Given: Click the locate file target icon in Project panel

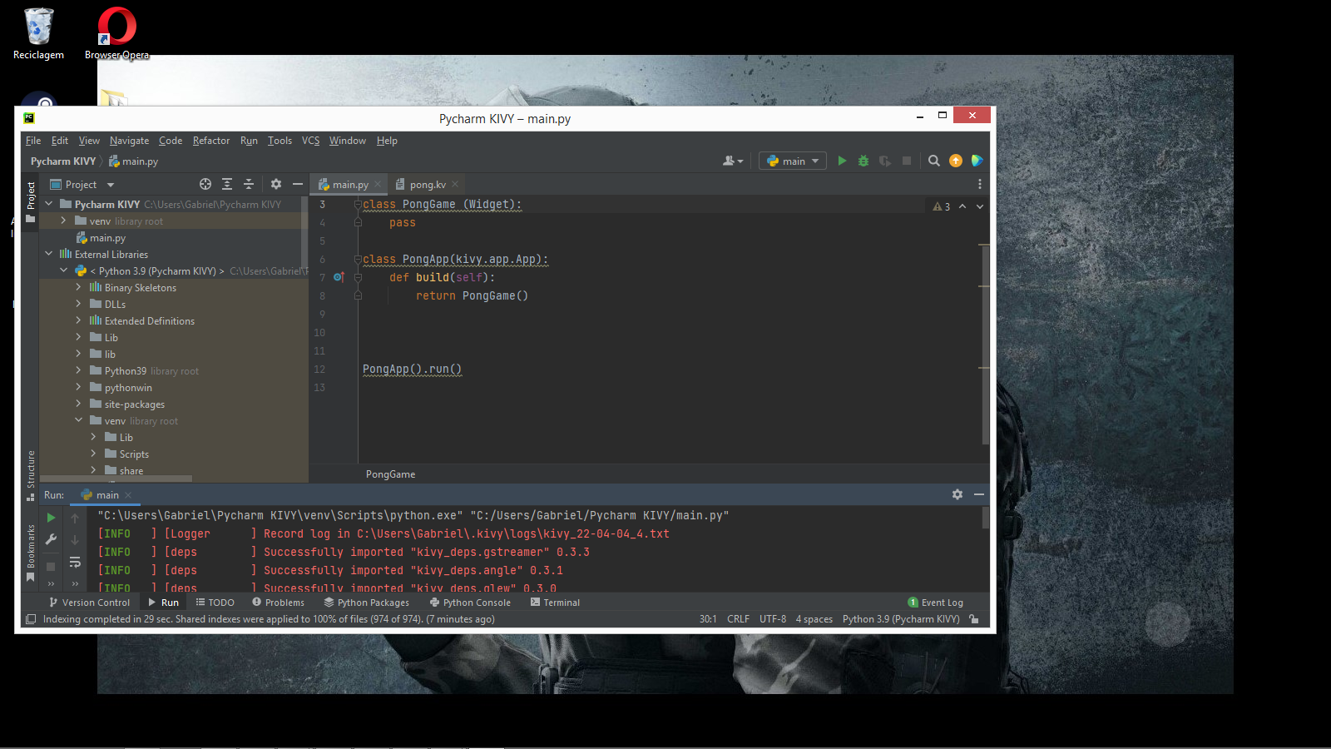Looking at the screenshot, I should (x=205, y=184).
